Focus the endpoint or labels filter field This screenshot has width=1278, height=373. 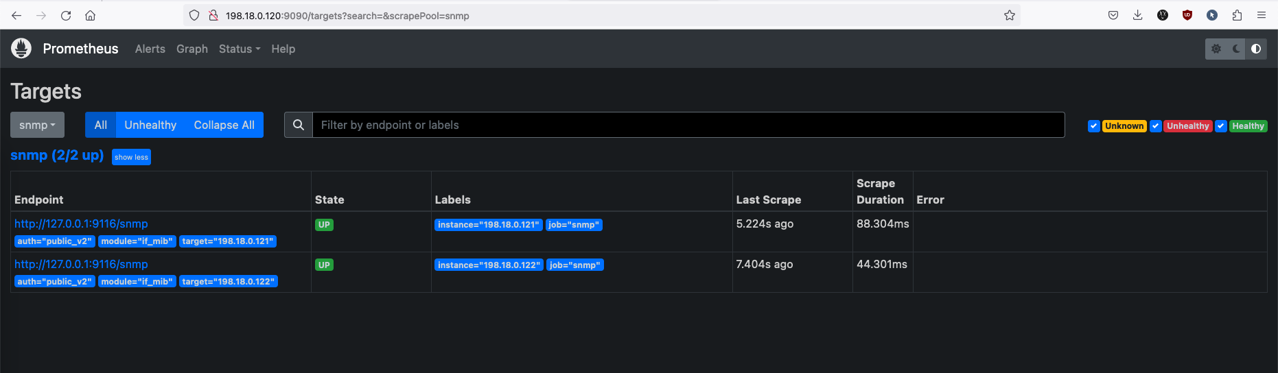688,125
